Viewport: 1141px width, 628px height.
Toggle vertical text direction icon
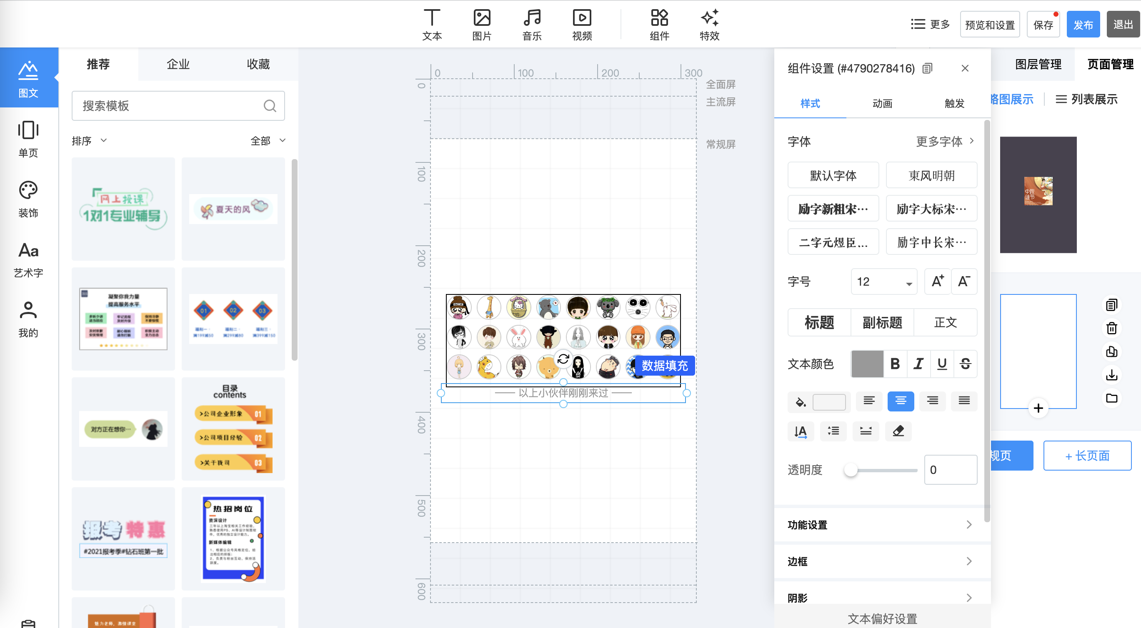point(801,431)
